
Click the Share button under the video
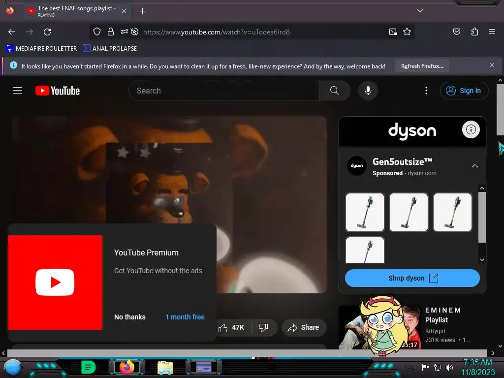click(x=303, y=327)
